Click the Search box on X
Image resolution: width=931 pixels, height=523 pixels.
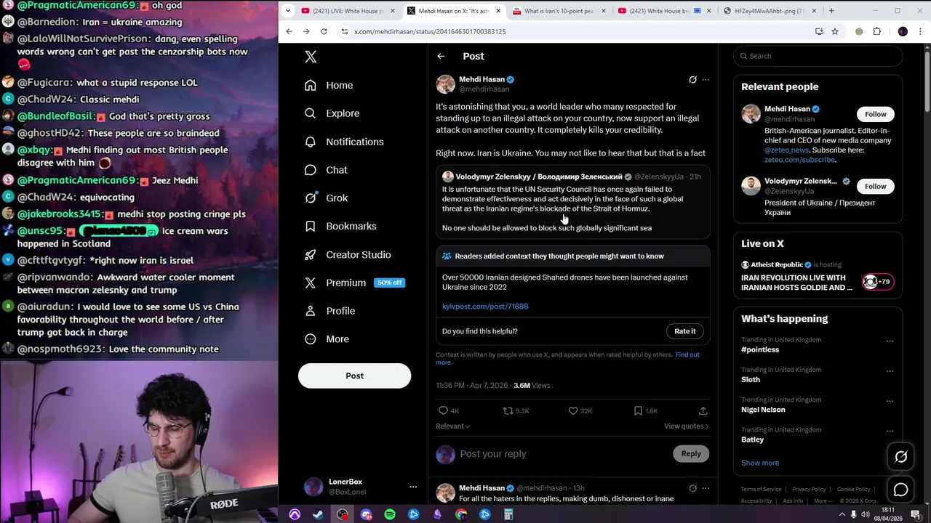[818, 56]
